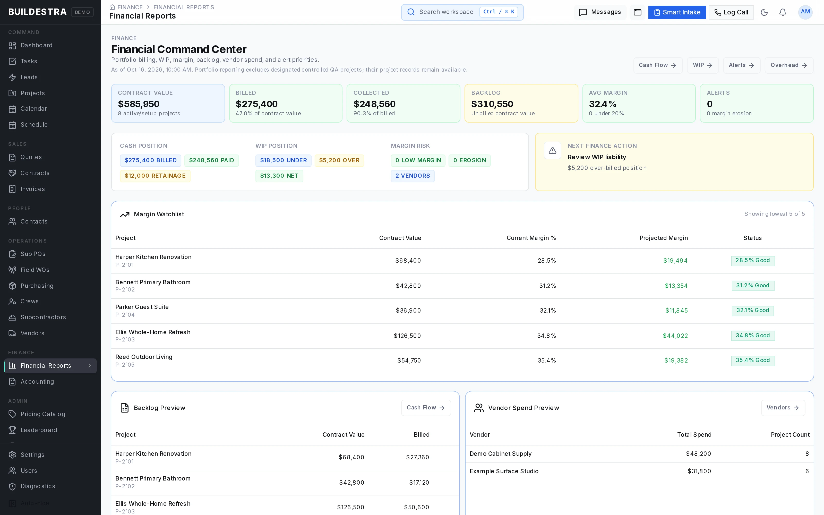Click the Log Call button

pyautogui.click(x=731, y=12)
